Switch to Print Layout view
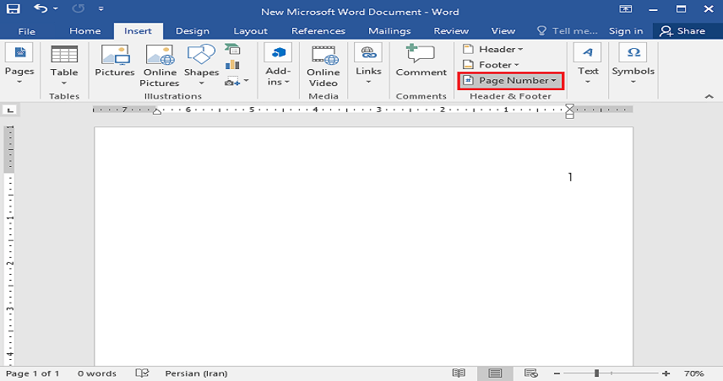 [495, 373]
